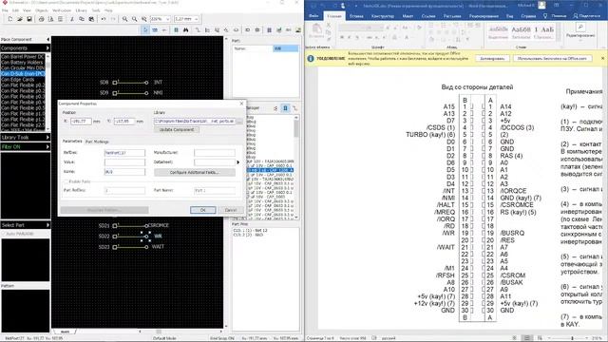Open the Verification menu in DipTrace
The height and width of the screenshot is (342, 608).
tap(62, 10)
